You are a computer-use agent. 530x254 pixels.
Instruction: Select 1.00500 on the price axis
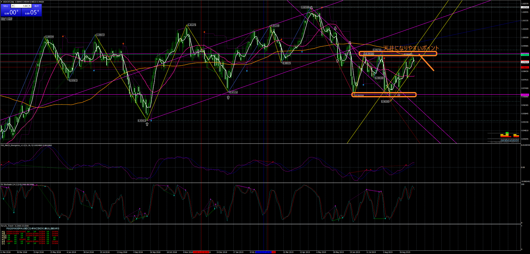click(x=524, y=37)
